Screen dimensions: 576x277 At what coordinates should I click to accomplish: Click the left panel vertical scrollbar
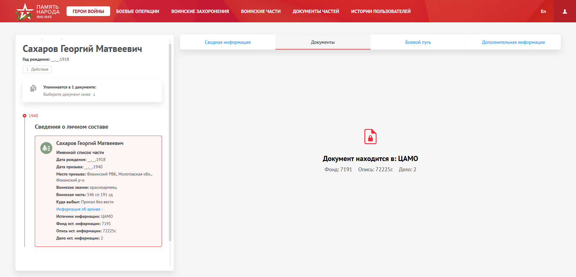pyautogui.click(x=170, y=142)
